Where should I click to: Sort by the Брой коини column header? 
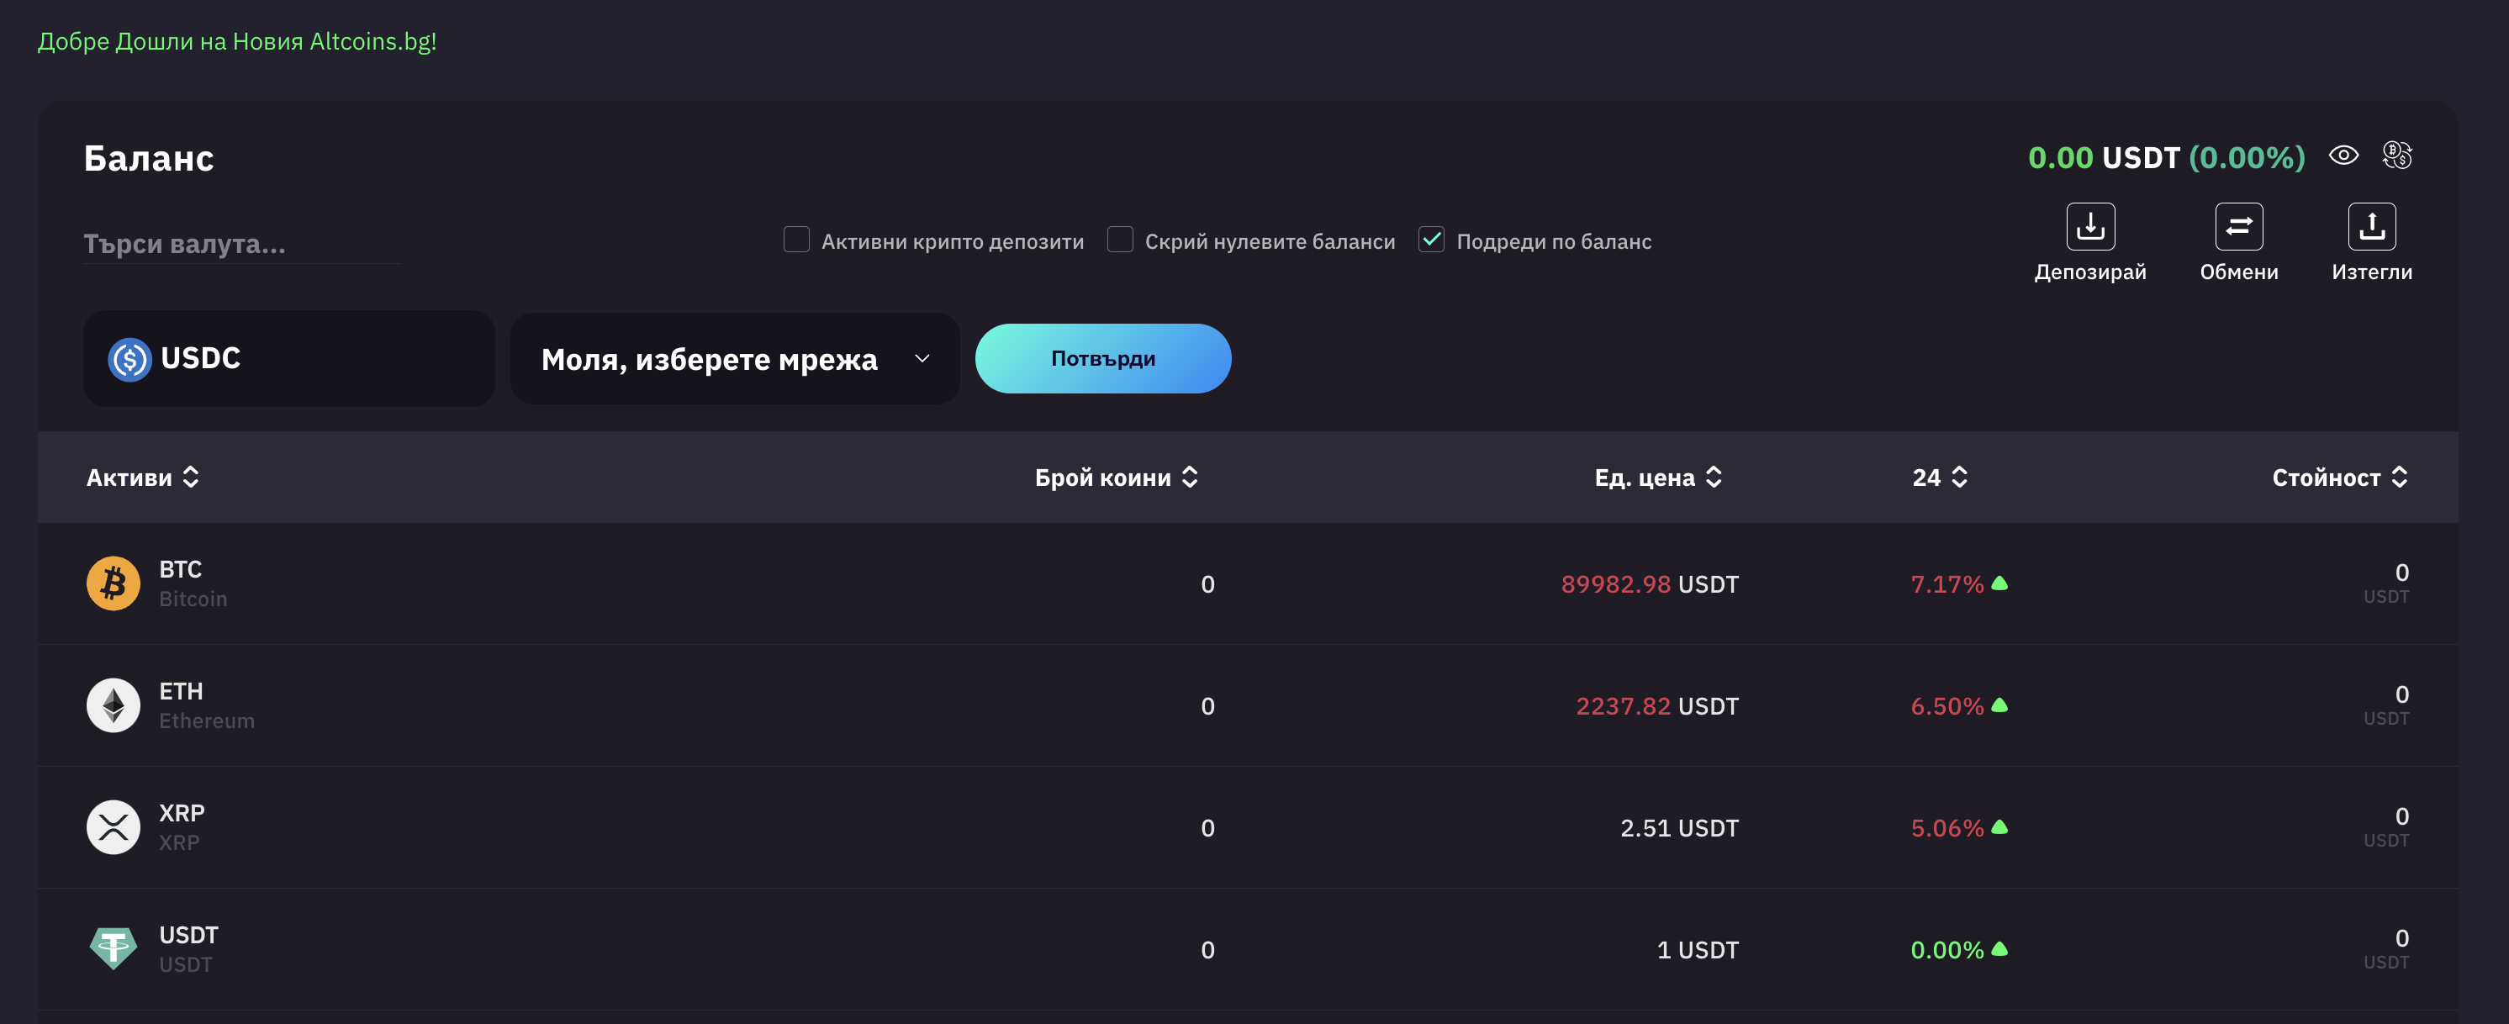point(1117,478)
